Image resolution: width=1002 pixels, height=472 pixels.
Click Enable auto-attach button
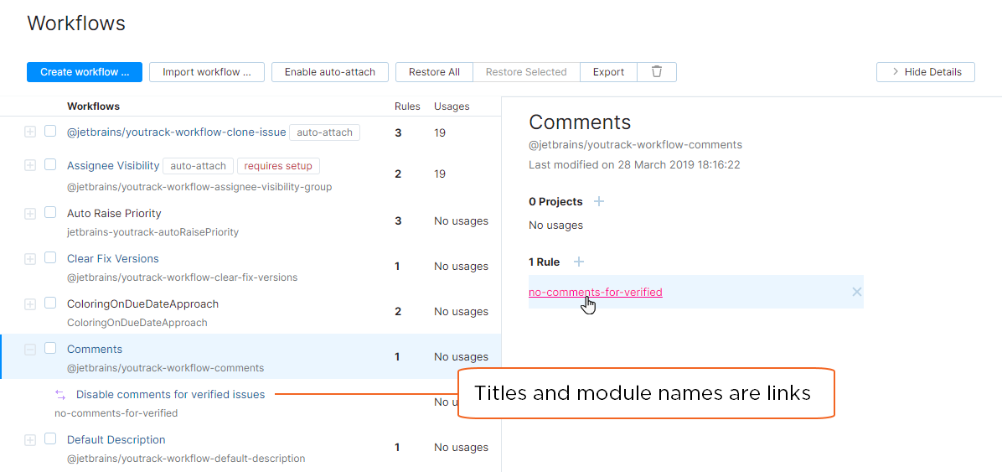[329, 72]
